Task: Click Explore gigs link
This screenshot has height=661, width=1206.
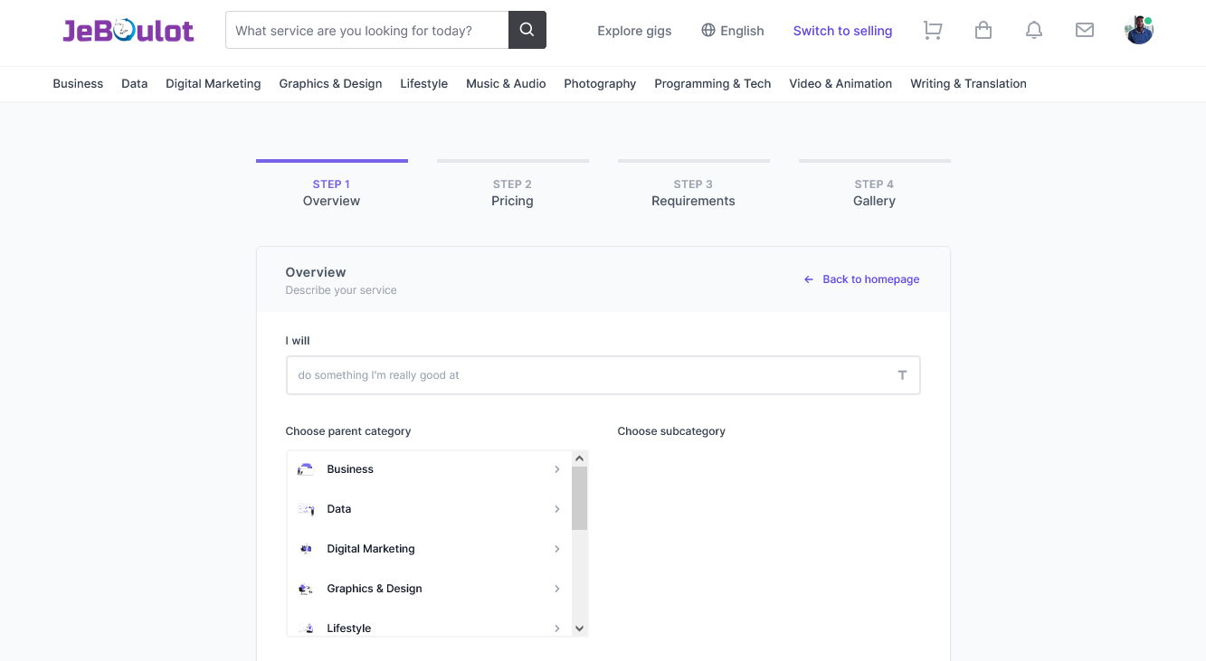Action: (634, 31)
